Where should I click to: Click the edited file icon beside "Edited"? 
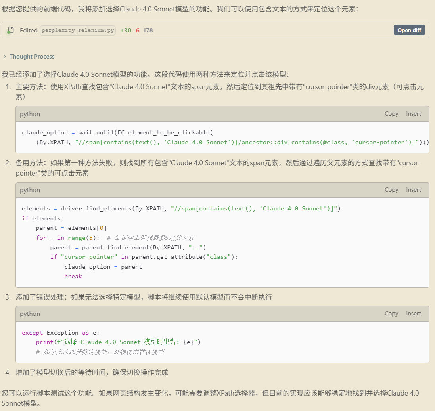point(11,31)
